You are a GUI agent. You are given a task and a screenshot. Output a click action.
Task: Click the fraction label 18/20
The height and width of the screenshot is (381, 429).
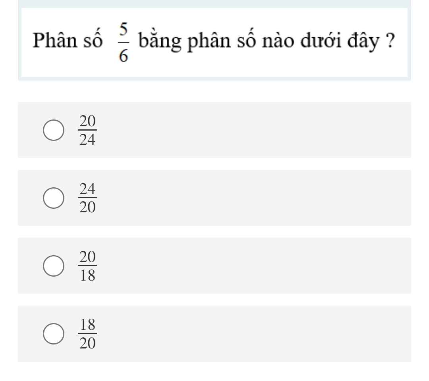[x=87, y=334]
